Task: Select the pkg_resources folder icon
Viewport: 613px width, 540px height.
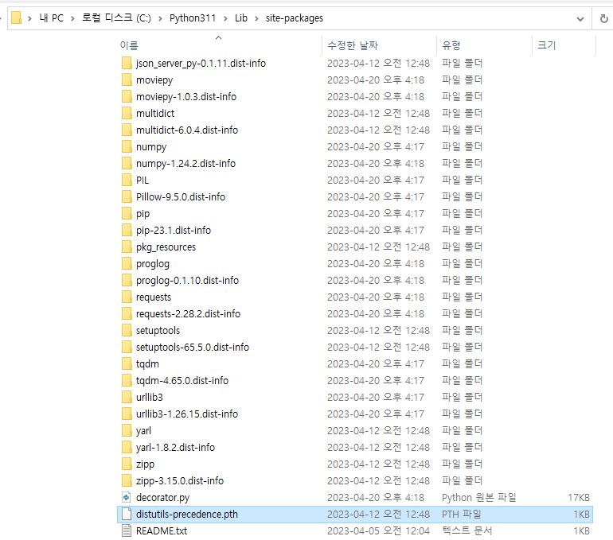Action: click(x=127, y=247)
